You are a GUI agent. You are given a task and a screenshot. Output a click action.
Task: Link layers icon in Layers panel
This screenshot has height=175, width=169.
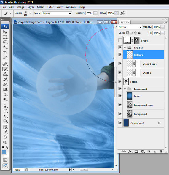click(x=123, y=151)
